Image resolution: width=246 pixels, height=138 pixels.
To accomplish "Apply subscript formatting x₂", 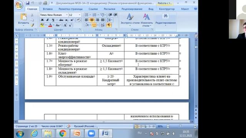I will 66,20.
